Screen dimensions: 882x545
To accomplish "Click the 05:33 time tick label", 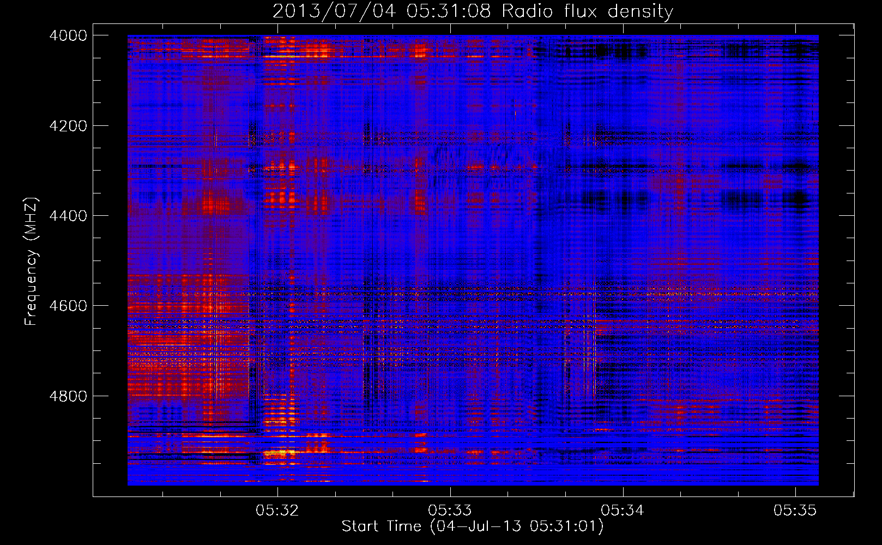I will (450, 510).
